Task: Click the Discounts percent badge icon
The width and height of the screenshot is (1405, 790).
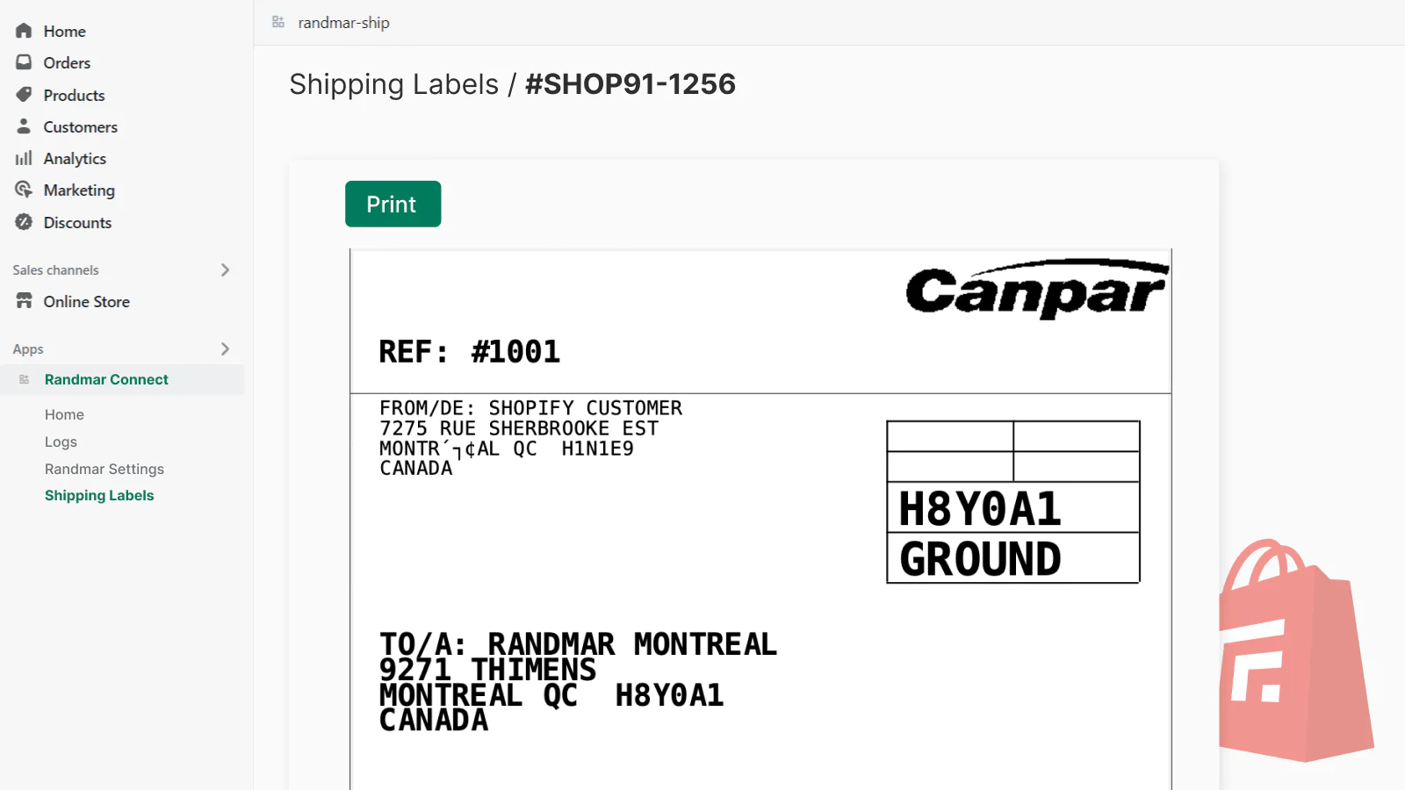Action: tap(24, 222)
